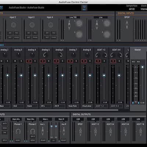Click the Aux L output fader handle
Image resolution: width=147 pixels, height=147 pixels.
tap(51, 126)
